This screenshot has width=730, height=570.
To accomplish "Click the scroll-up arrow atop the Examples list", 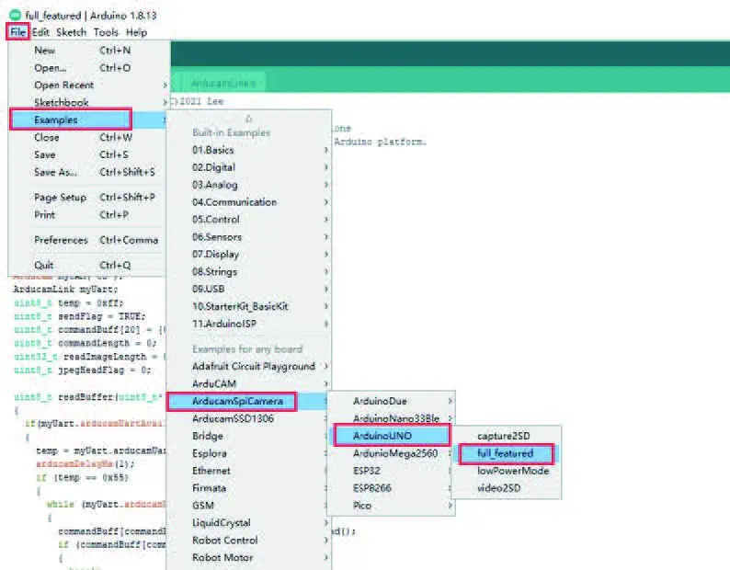I will pos(248,119).
